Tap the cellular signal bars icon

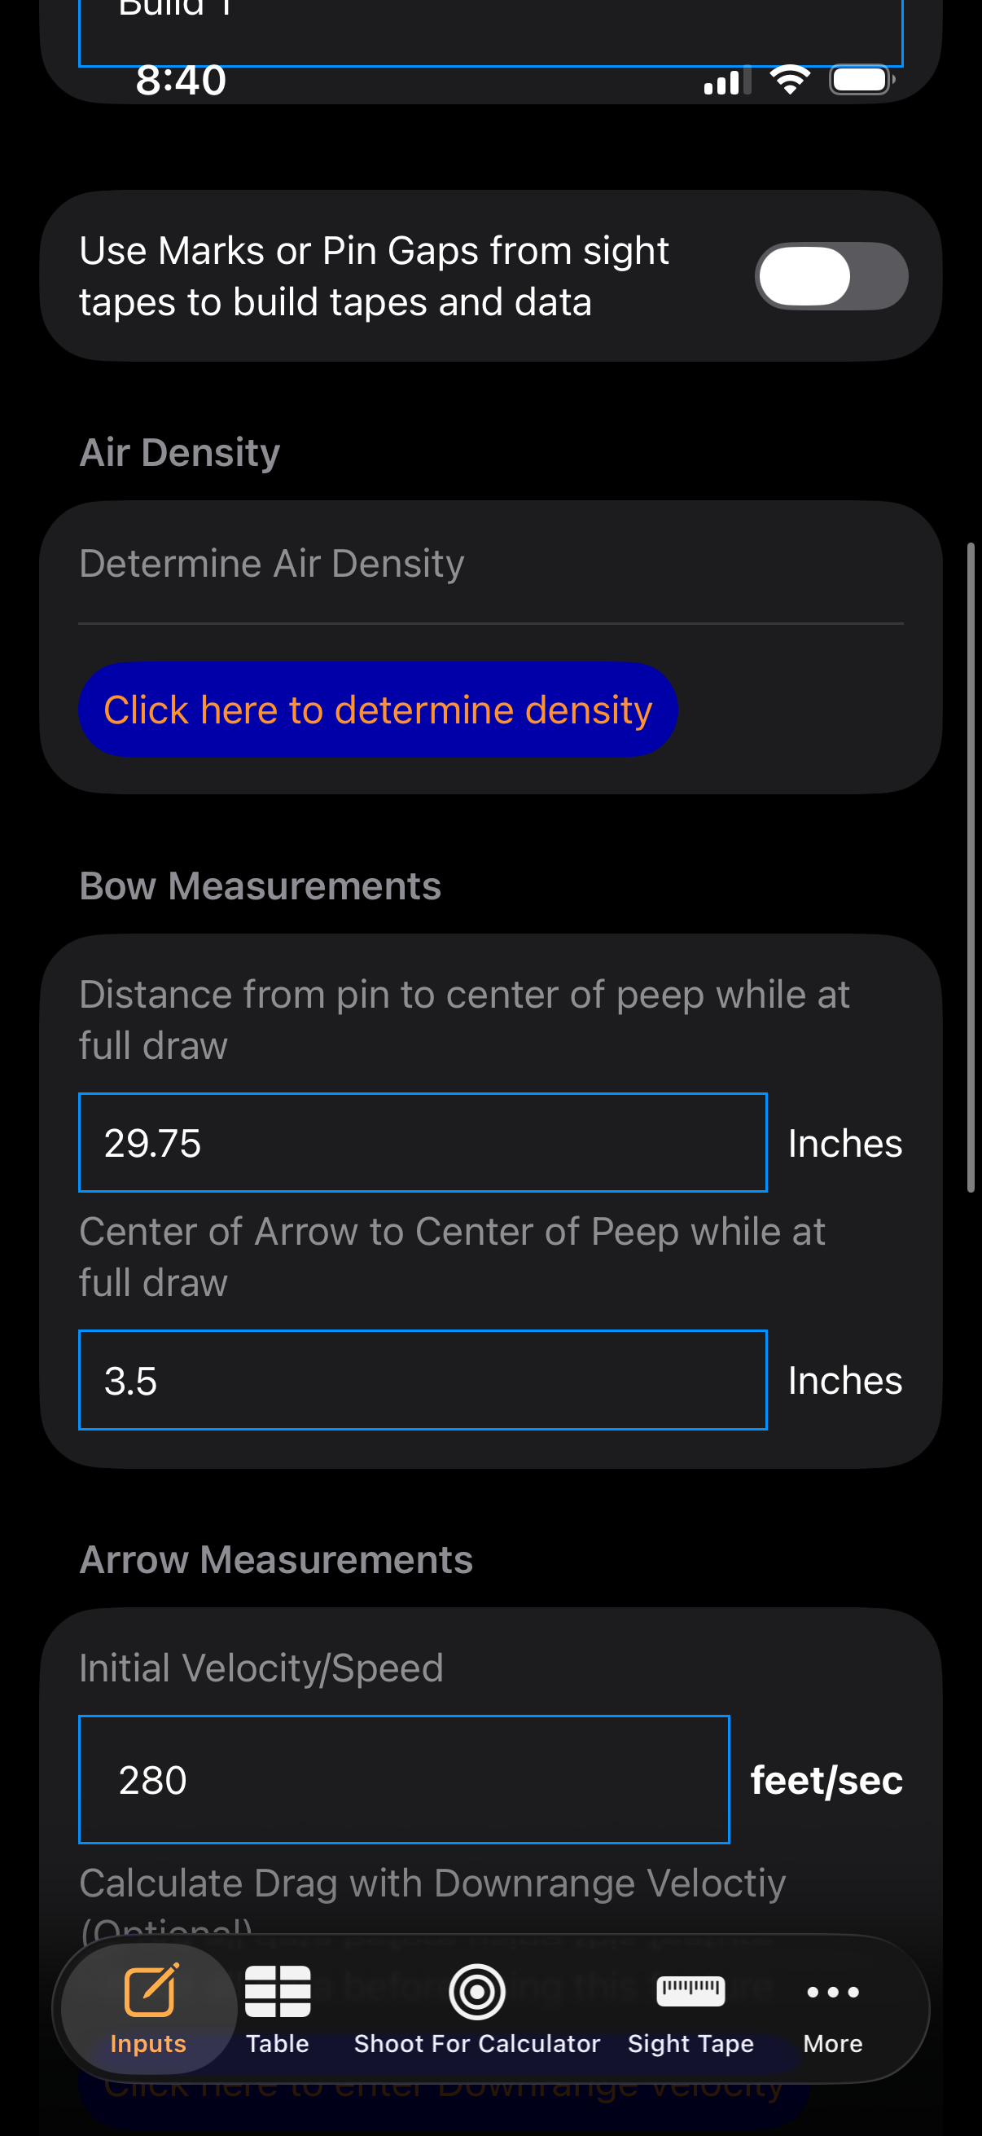[727, 81]
